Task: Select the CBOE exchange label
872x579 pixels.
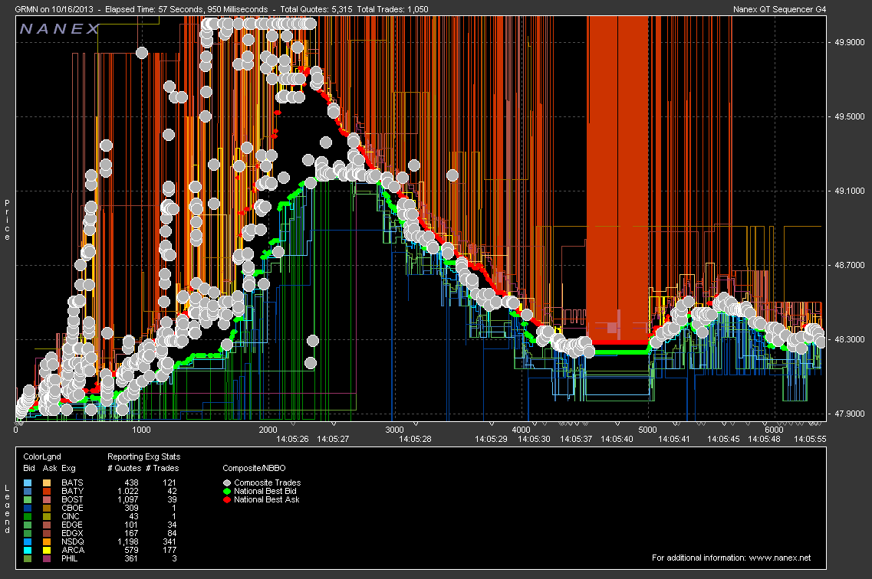Action: click(x=72, y=508)
